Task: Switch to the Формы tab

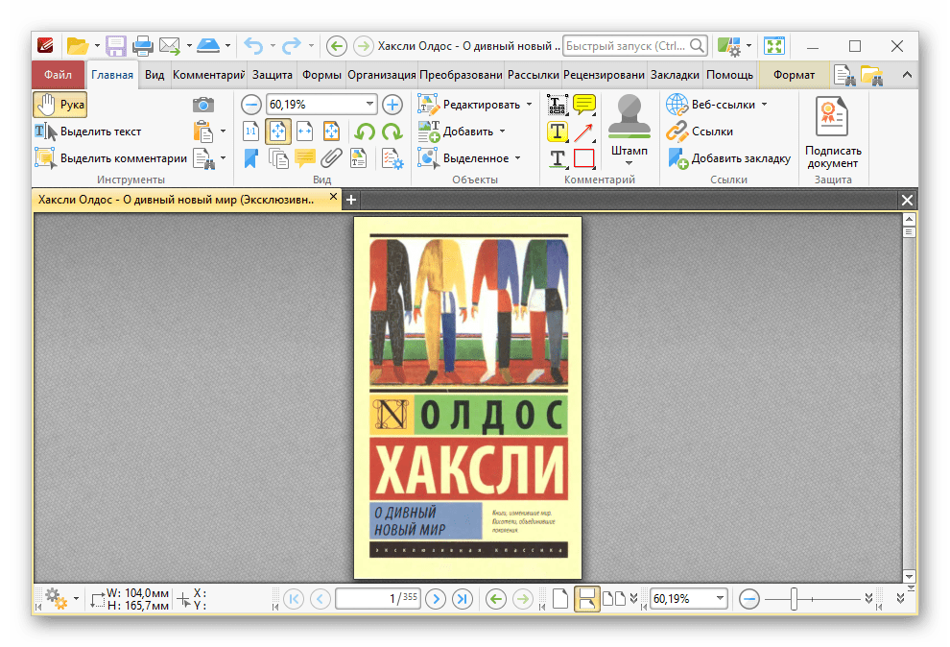Action: 321,75
